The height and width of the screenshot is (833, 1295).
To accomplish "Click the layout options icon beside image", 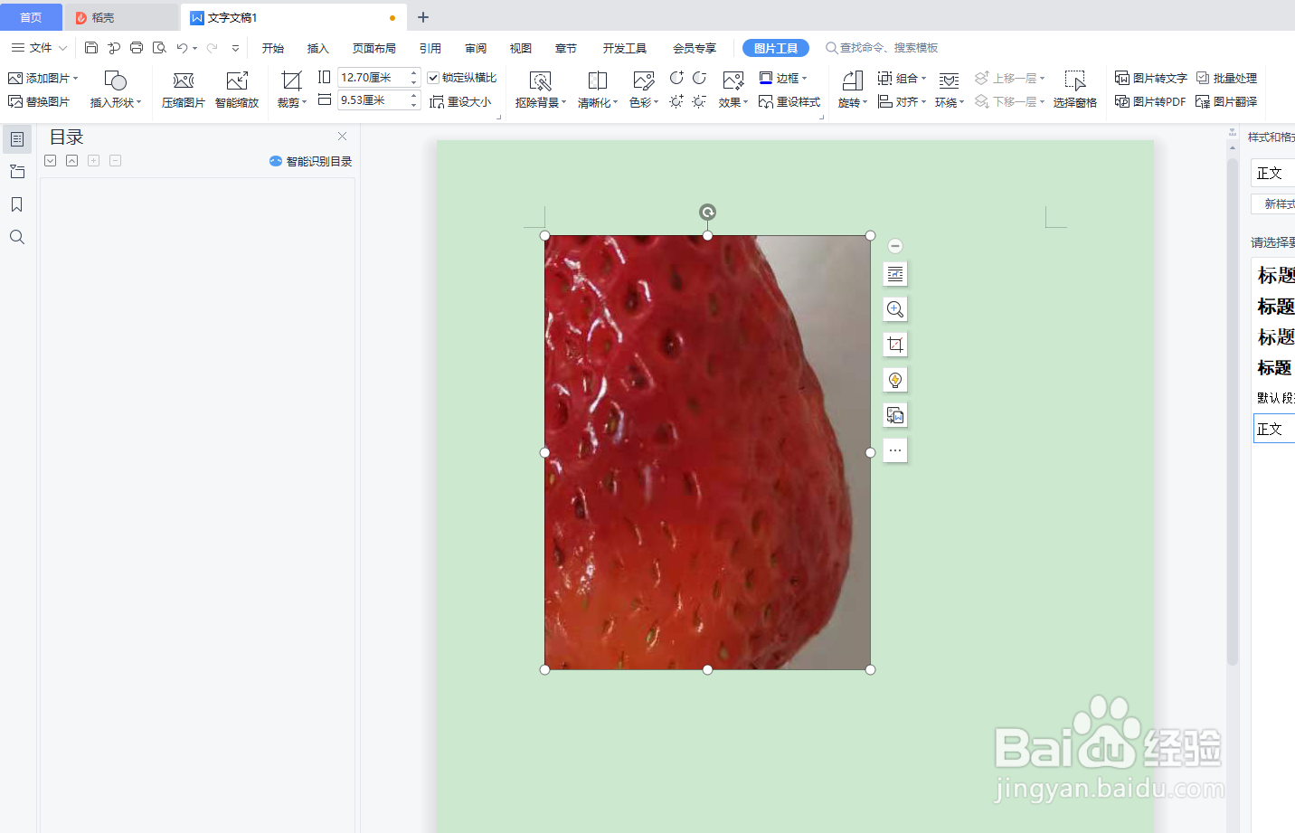I will [895, 274].
